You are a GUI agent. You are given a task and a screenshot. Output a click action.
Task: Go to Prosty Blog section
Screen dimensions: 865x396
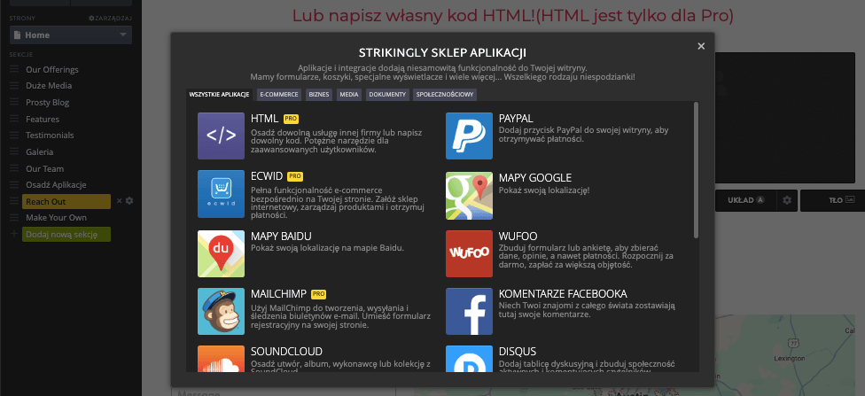coord(48,103)
